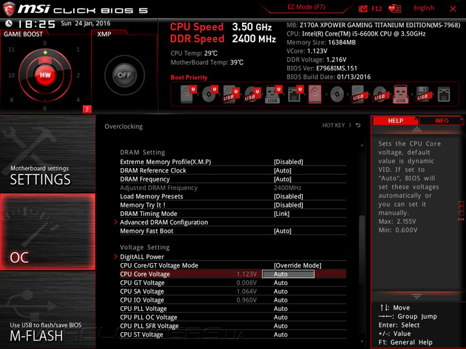Select the USB floppy boot device icon
Screen dimensions: 466x349
(422, 94)
